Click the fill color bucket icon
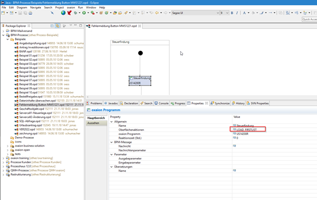The height and width of the screenshot is (200, 317). [x=253, y=13]
